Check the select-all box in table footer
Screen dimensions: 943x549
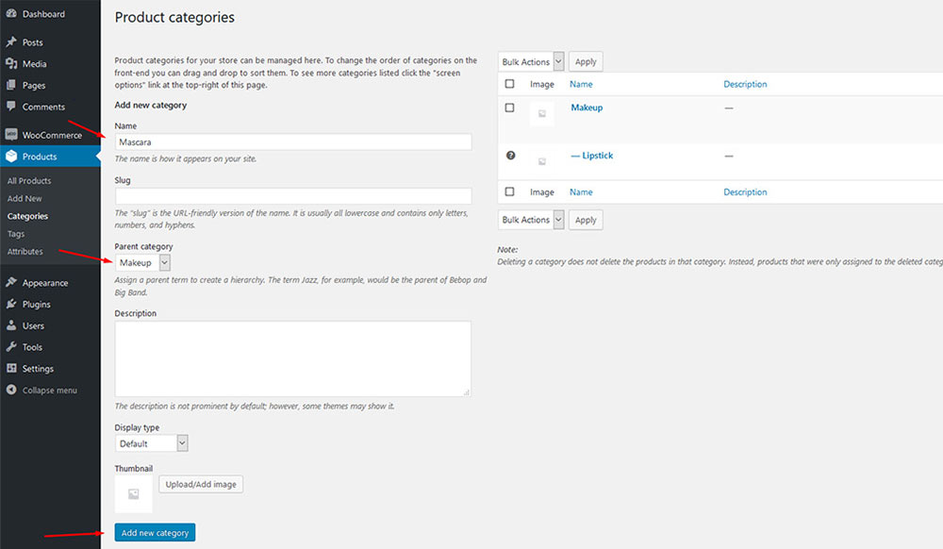509,191
